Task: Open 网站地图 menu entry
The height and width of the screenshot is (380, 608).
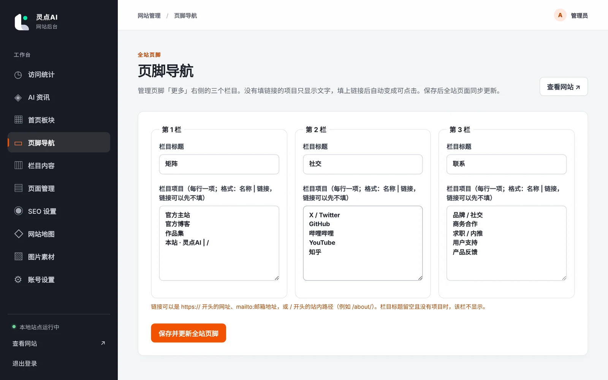Action: (x=59, y=234)
